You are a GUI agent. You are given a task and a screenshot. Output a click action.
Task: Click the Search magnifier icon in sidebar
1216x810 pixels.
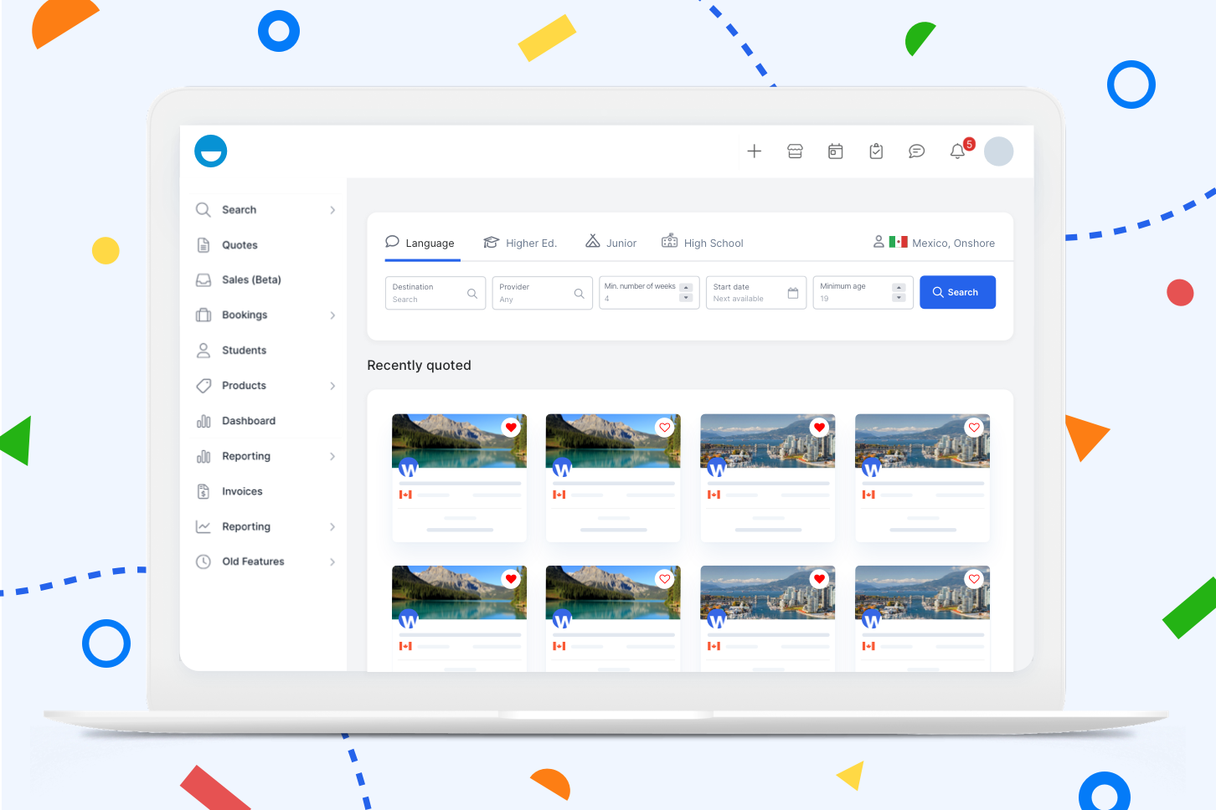(x=204, y=210)
